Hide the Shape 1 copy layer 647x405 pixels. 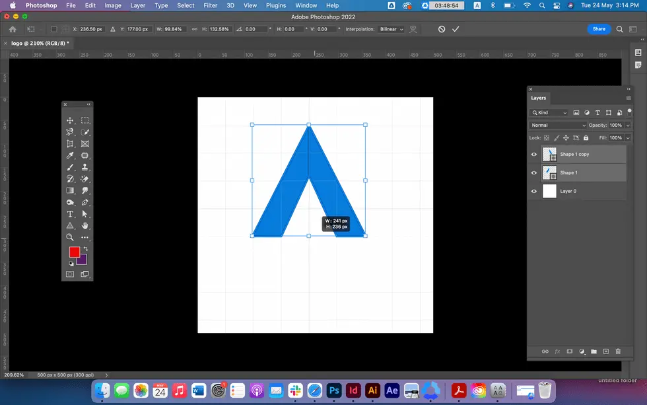point(534,155)
